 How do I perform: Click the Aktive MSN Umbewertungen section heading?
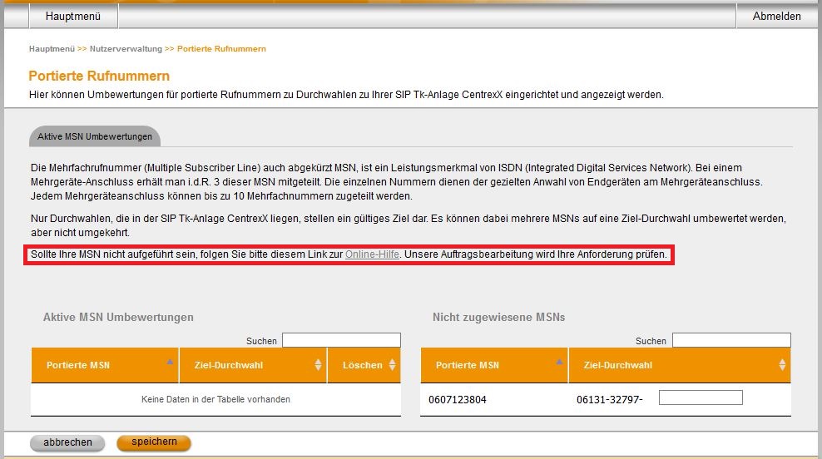118,317
